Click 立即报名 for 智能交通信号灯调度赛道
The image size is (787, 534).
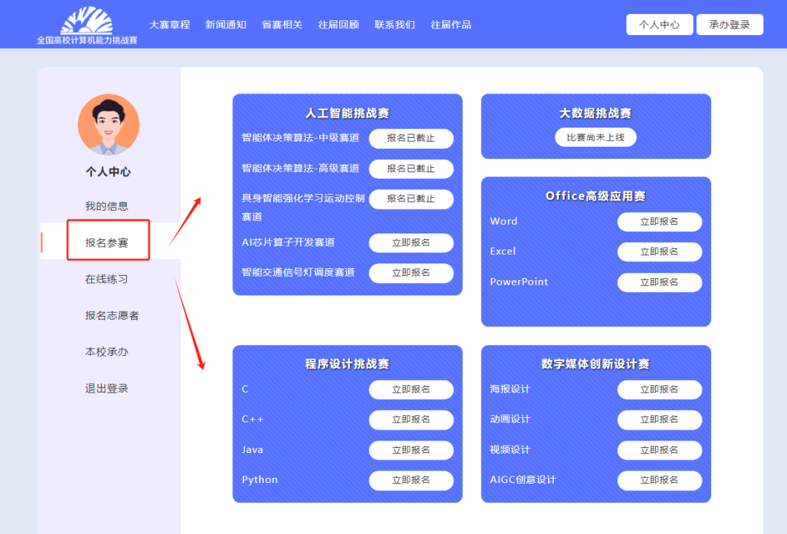click(x=411, y=273)
